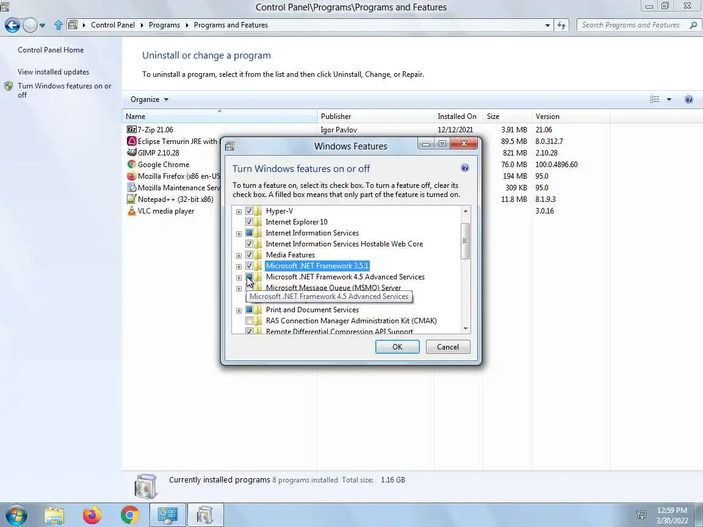Sort list by Name column
The height and width of the screenshot is (527, 703).
pyautogui.click(x=219, y=117)
